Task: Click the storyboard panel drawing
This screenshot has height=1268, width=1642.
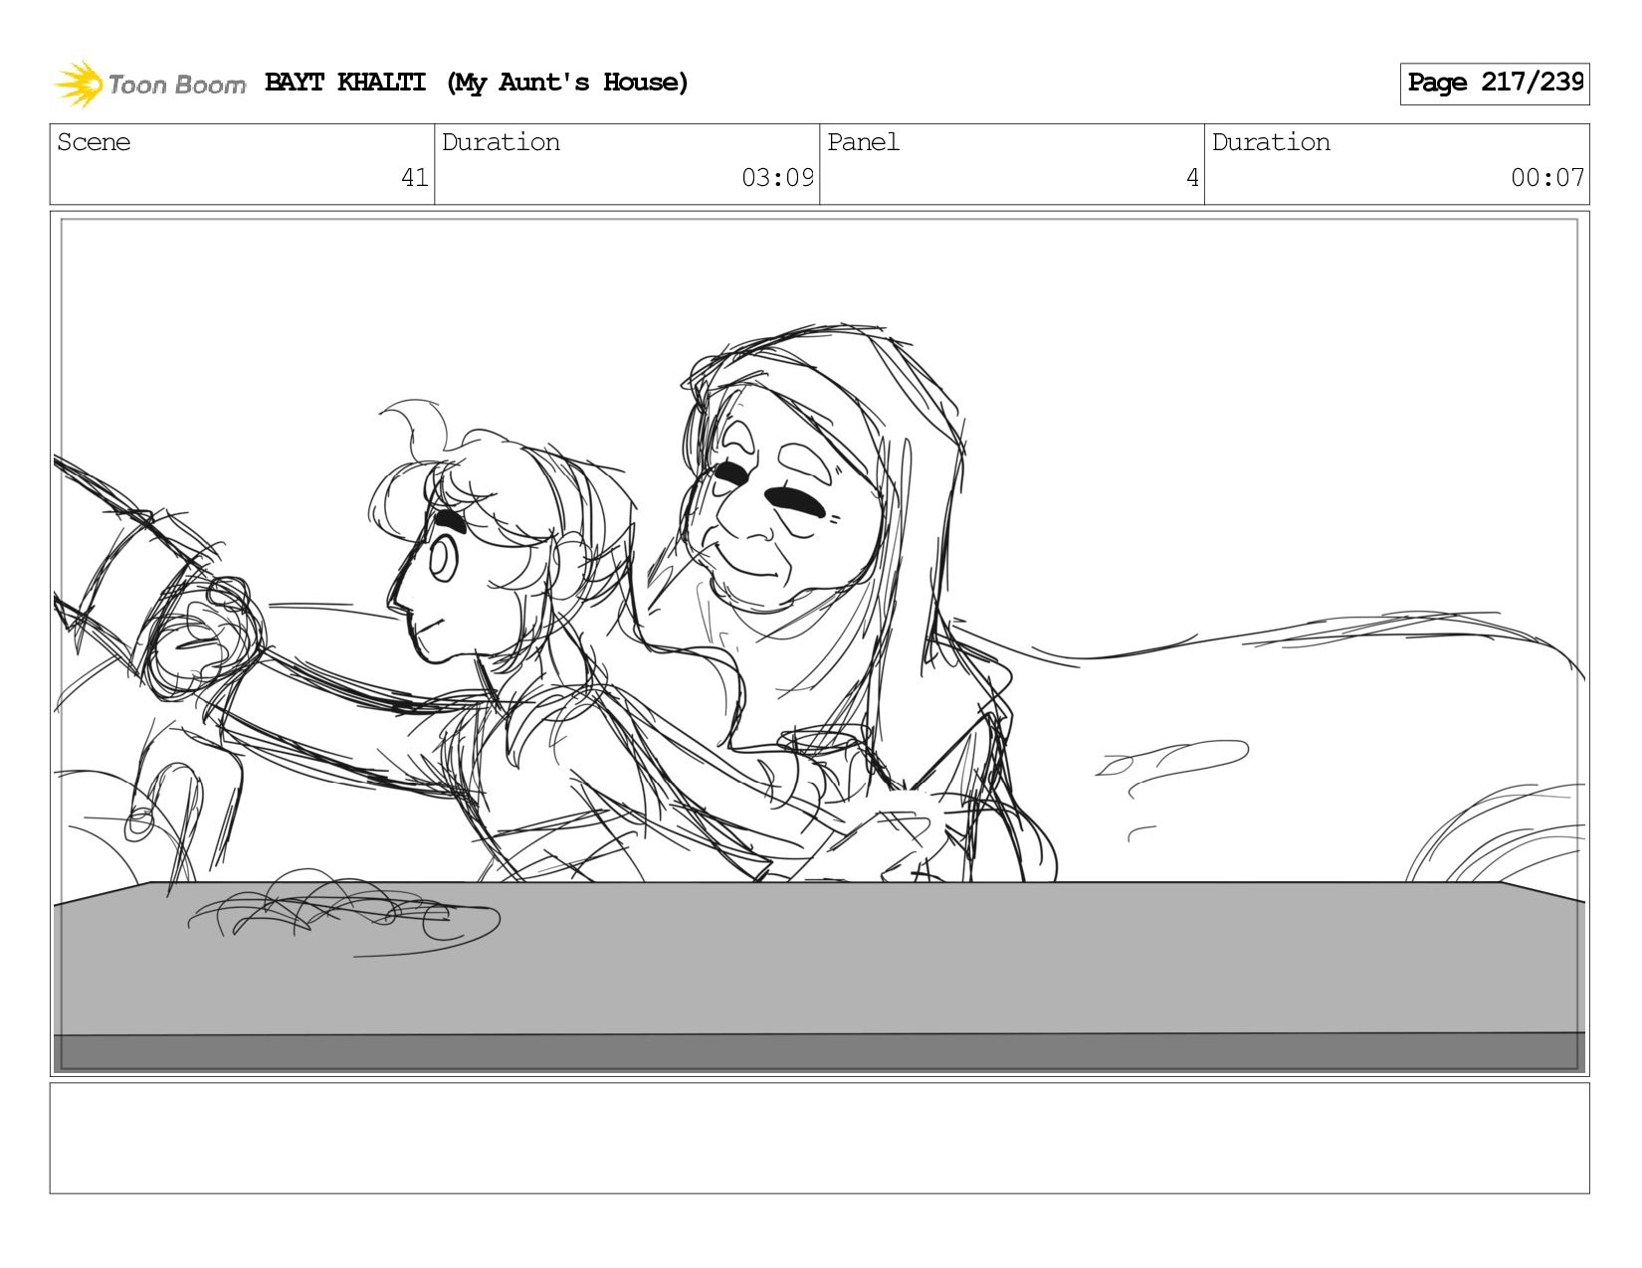Action: [x=820, y=643]
